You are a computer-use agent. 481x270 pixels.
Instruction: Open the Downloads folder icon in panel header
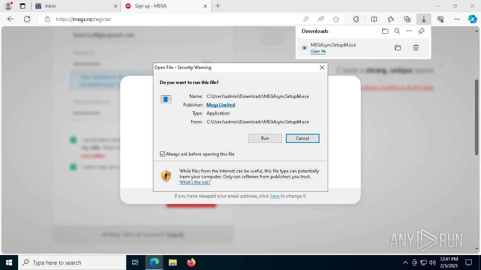[x=385, y=31]
